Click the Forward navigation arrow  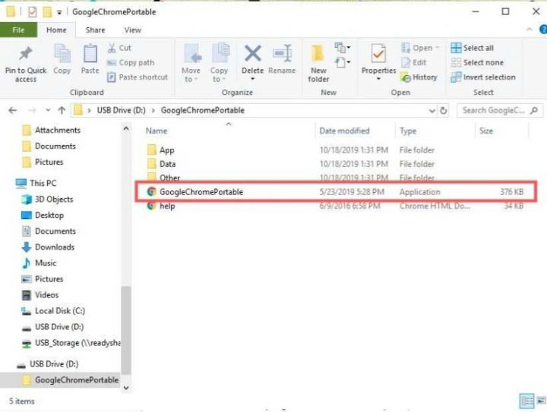[x=32, y=111]
